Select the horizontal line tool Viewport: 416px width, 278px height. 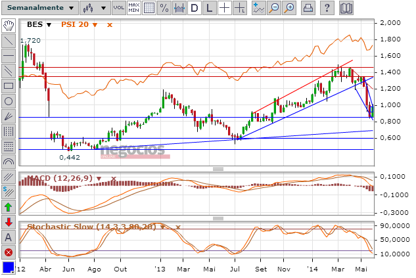[9, 56]
